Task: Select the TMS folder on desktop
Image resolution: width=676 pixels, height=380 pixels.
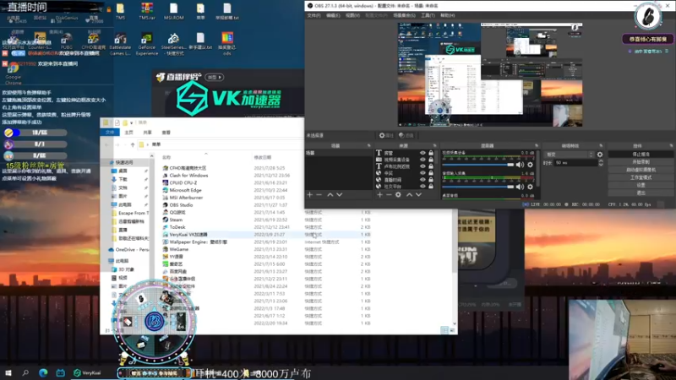Action: click(120, 11)
